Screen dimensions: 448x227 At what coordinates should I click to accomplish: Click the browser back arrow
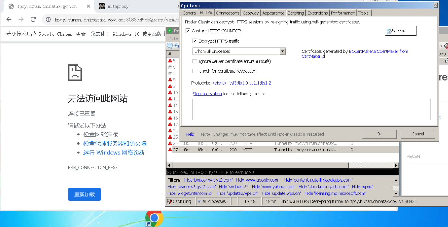point(9,20)
